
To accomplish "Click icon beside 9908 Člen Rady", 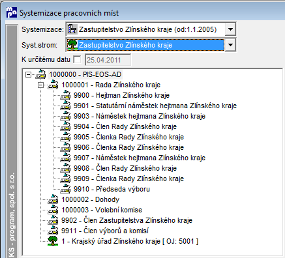I will tap(65, 168).
